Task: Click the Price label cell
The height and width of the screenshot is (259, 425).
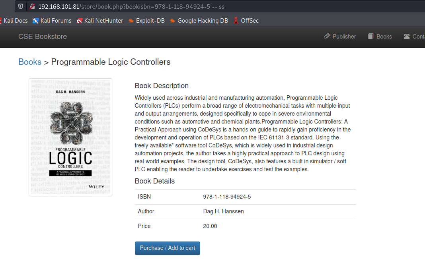Action: (x=144, y=226)
